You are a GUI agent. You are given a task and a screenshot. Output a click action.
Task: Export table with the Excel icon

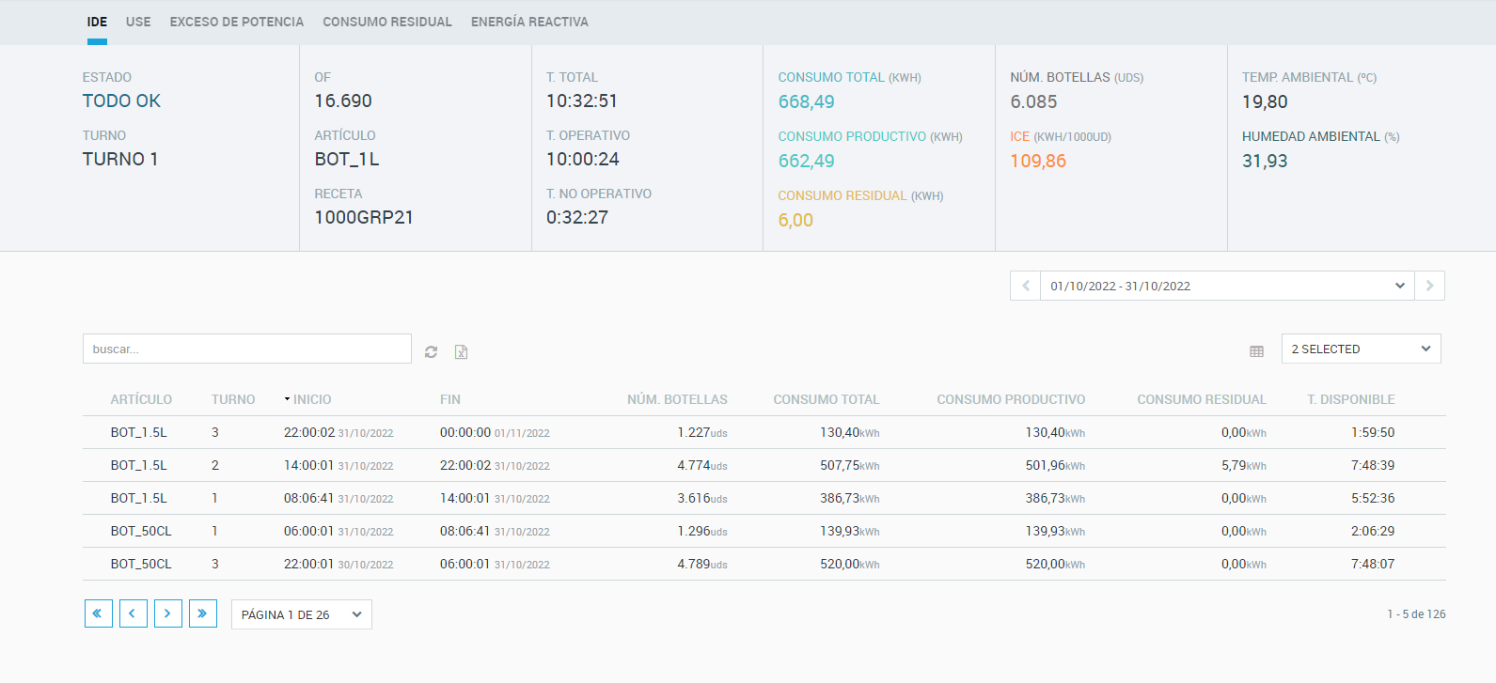[x=461, y=351]
